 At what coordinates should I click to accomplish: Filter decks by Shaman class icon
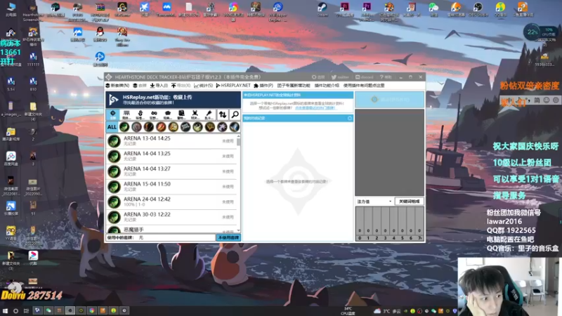(209, 127)
